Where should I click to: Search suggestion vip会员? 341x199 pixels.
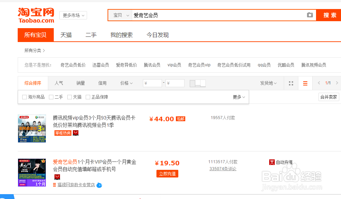(174, 65)
